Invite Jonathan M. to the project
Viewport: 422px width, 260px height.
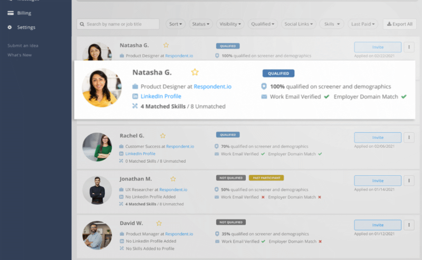point(378,181)
